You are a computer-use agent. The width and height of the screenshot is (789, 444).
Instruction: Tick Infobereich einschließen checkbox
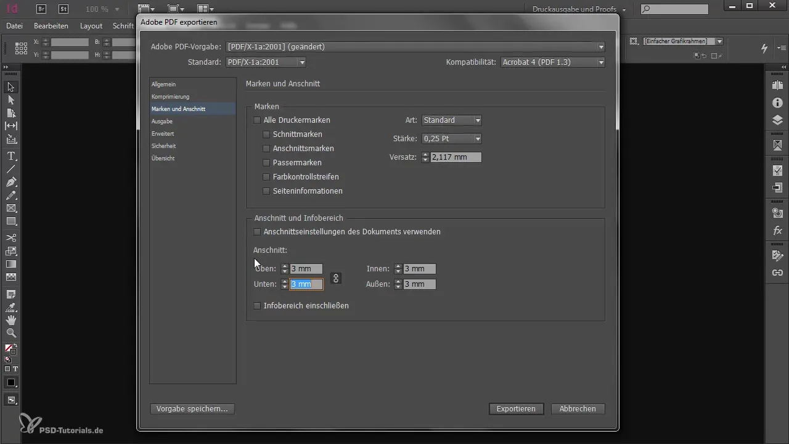point(258,306)
